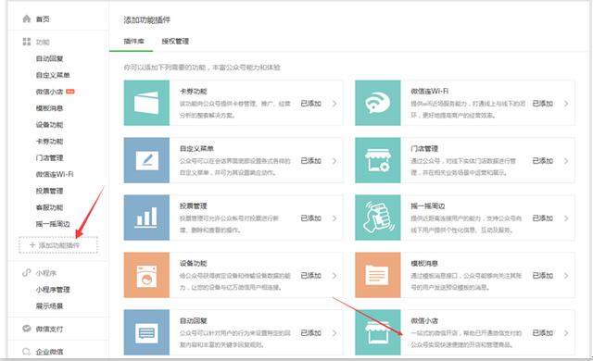Open 投票管理 in the sidebar
Image resolution: width=593 pixels, height=361 pixels.
point(49,191)
